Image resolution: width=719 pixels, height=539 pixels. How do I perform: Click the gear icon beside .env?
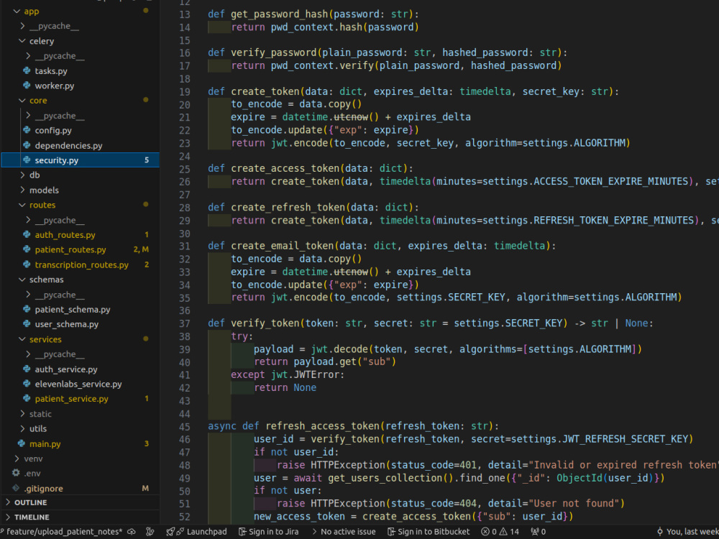[x=16, y=473]
